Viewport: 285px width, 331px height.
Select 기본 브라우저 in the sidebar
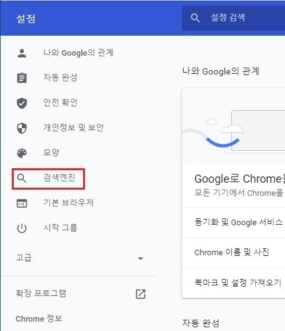68,203
